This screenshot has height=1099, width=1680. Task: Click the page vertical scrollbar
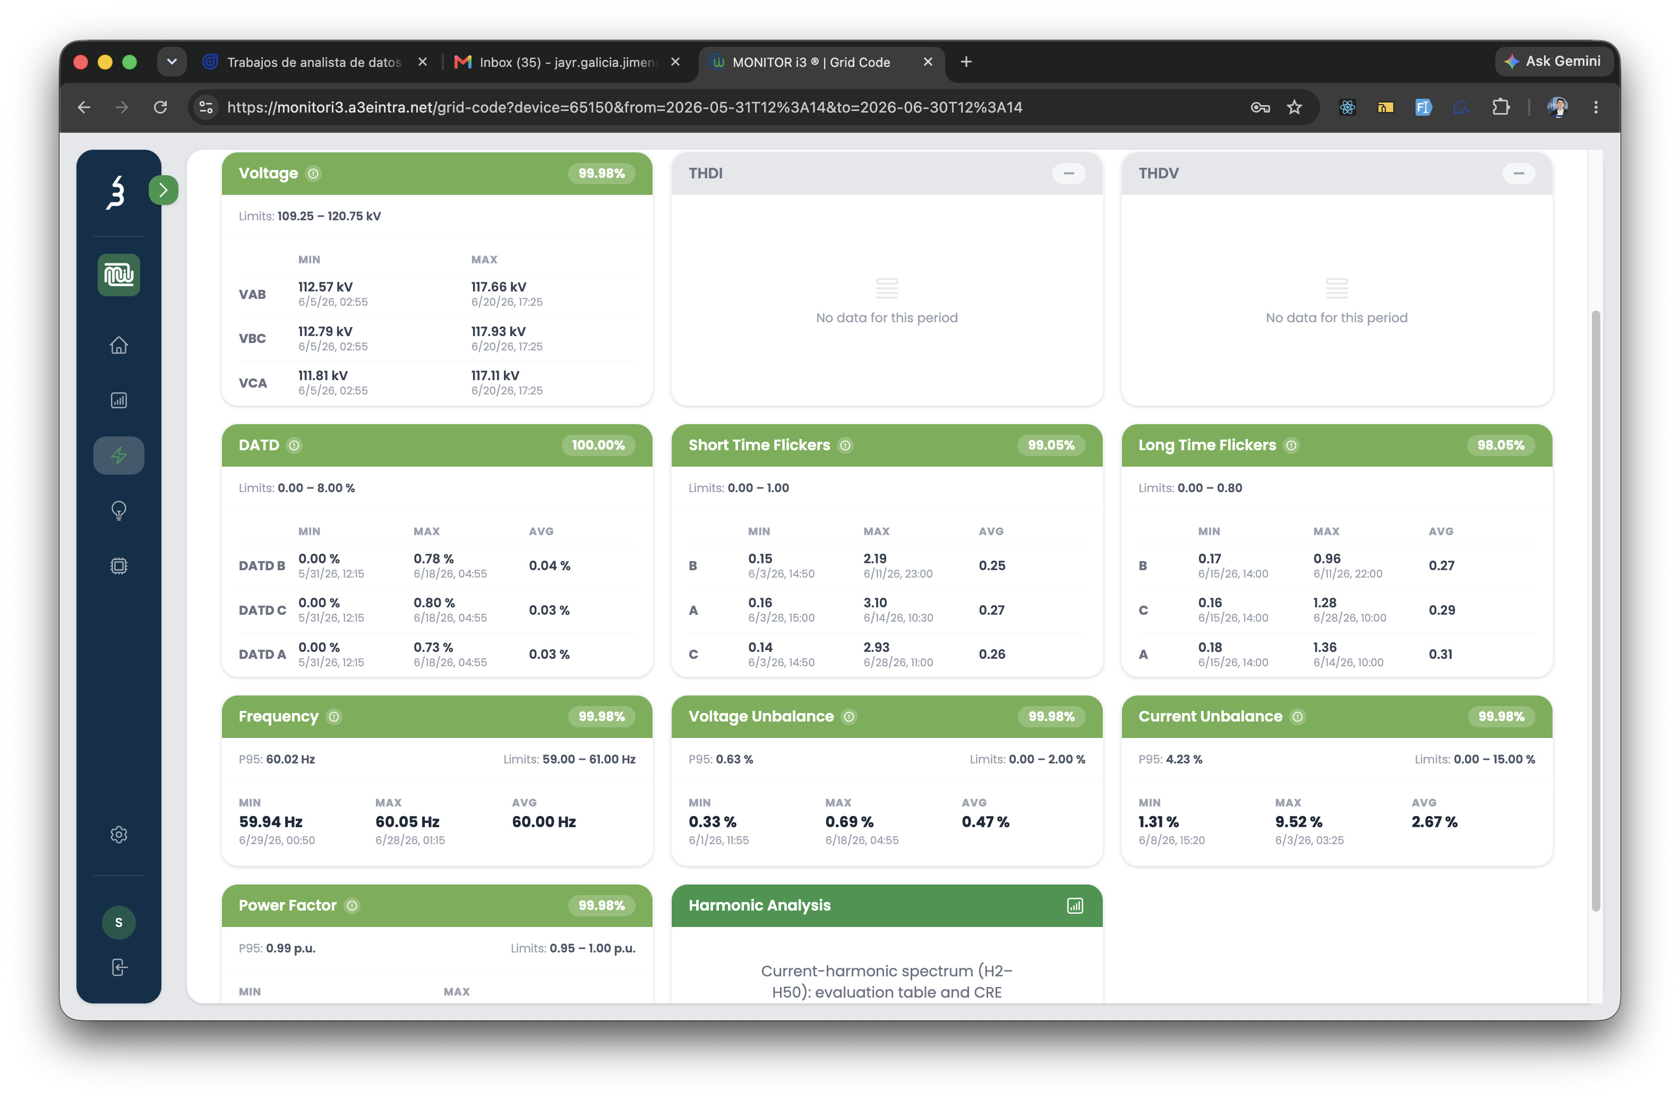click(x=1595, y=611)
